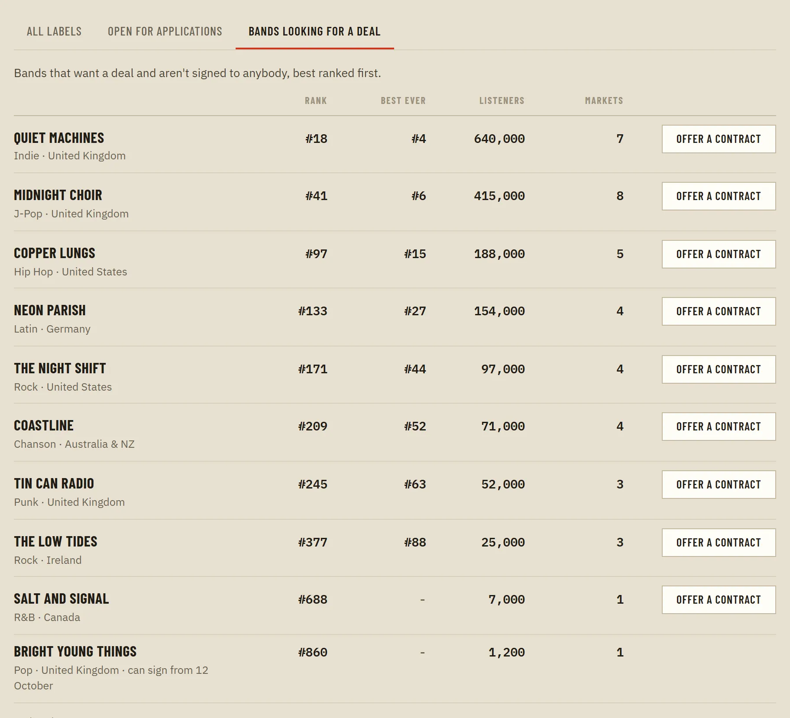
Task: Click the rank value #688
Action: click(313, 600)
